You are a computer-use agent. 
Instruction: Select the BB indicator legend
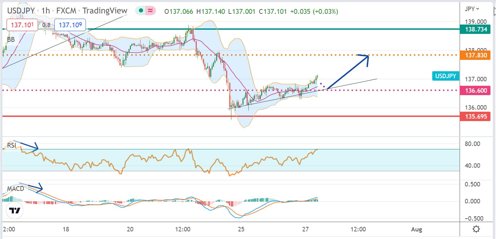click(11, 40)
